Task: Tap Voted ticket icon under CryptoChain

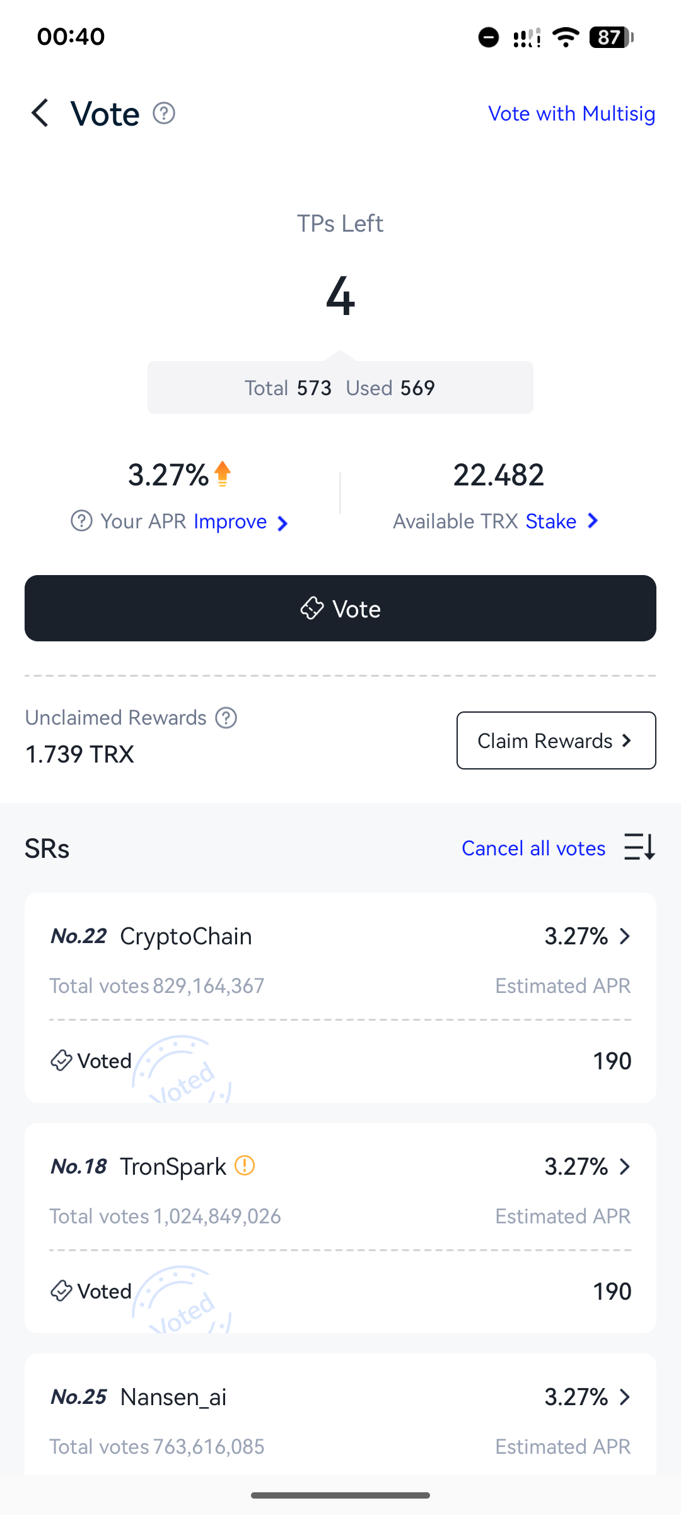Action: pyautogui.click(x=61, y=1060)
